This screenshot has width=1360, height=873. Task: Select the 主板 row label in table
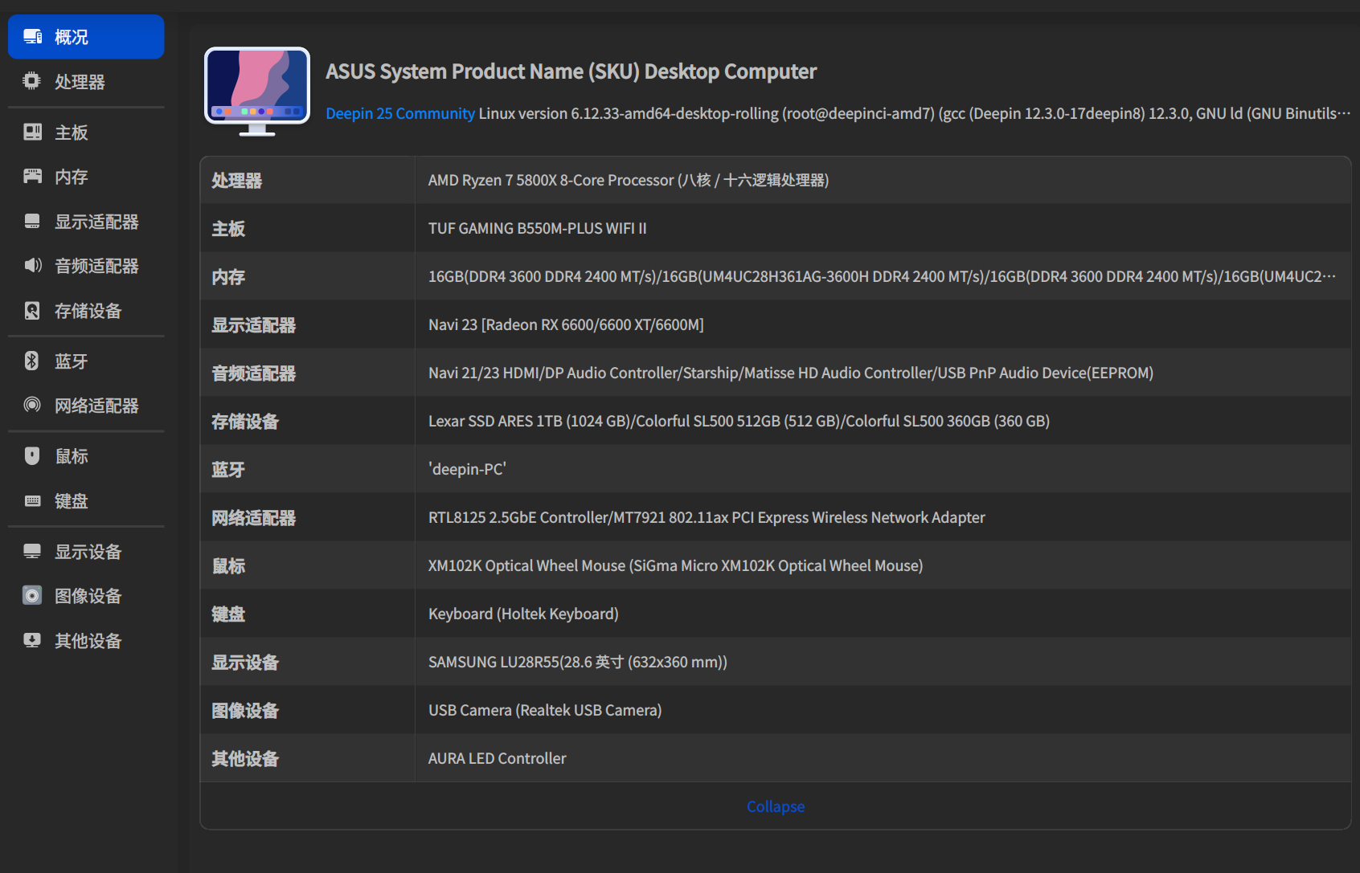pos(228,229)
